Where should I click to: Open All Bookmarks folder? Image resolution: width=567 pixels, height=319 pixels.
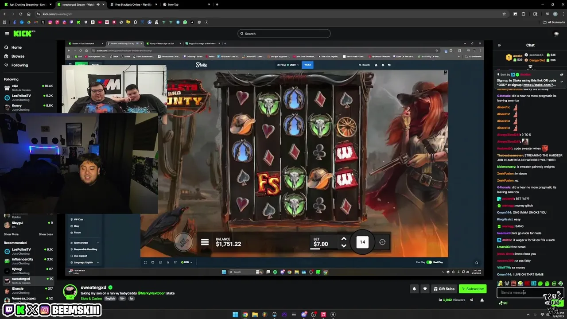(554, 22)
